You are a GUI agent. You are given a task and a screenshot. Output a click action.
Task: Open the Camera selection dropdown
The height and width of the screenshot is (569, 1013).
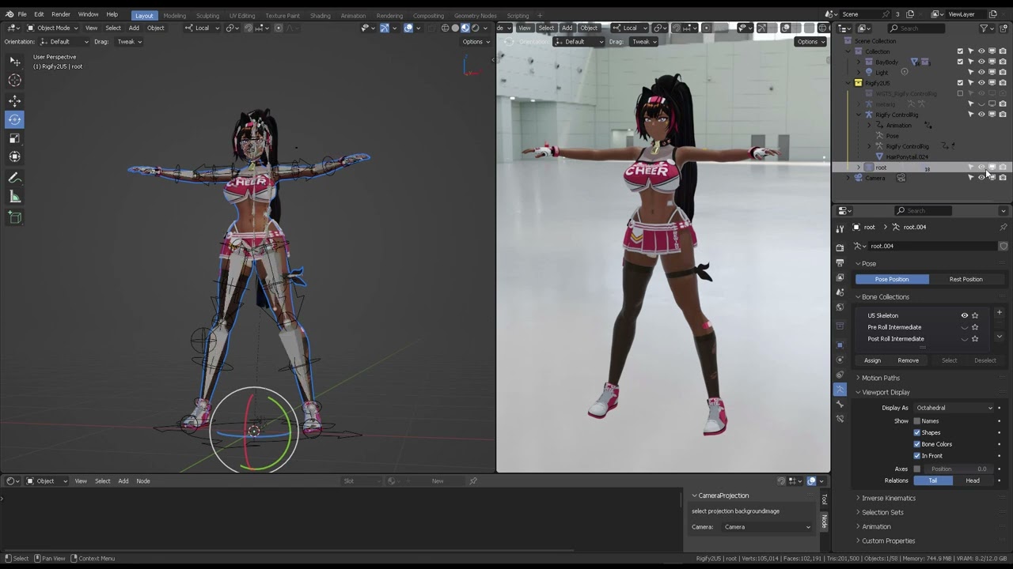point(767,527)
